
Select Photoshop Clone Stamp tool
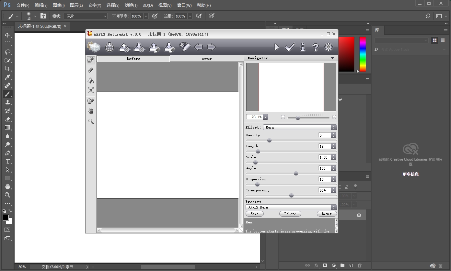point(7,102)
